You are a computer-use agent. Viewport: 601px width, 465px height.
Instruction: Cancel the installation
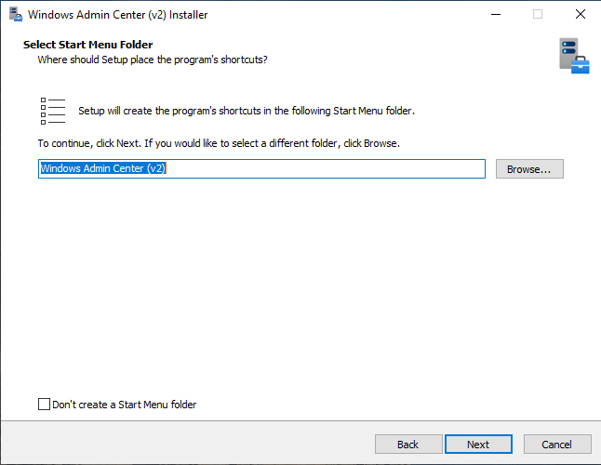click(556, 445)
